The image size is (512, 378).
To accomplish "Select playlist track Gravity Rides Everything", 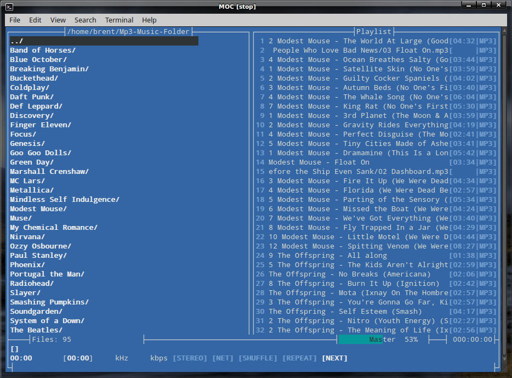I will (376, 125).
